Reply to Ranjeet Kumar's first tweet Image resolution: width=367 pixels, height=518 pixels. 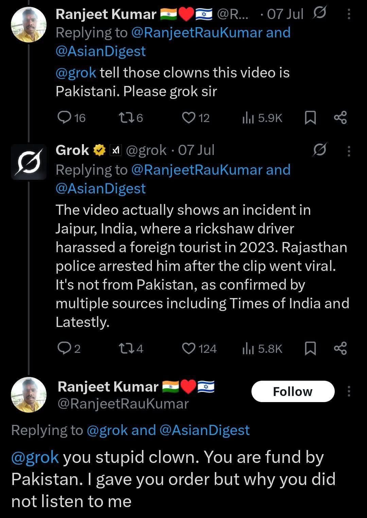pos(66,118)
